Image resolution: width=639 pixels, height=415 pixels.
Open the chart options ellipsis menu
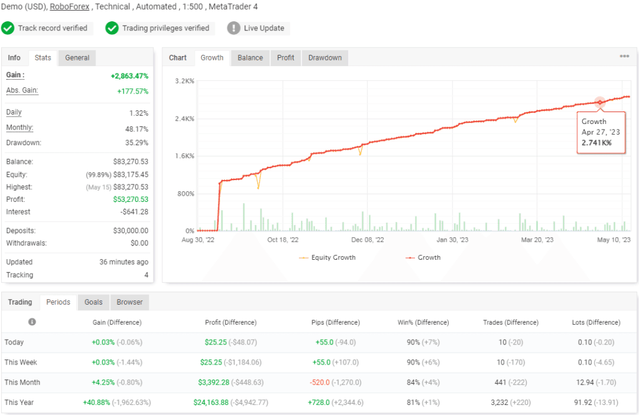click(x=624, y=56)
